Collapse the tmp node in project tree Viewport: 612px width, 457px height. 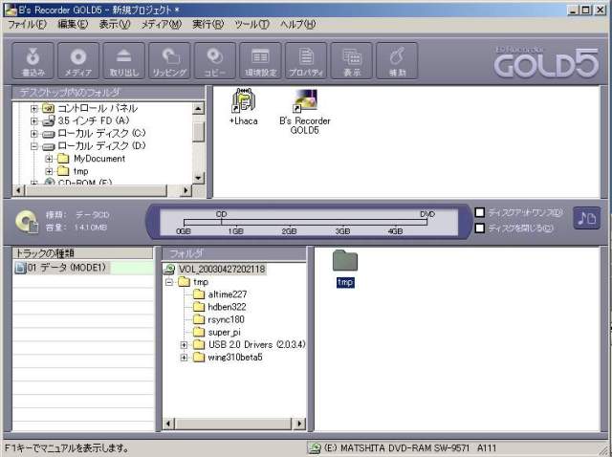pyautogui.click(x=169, y=282)
